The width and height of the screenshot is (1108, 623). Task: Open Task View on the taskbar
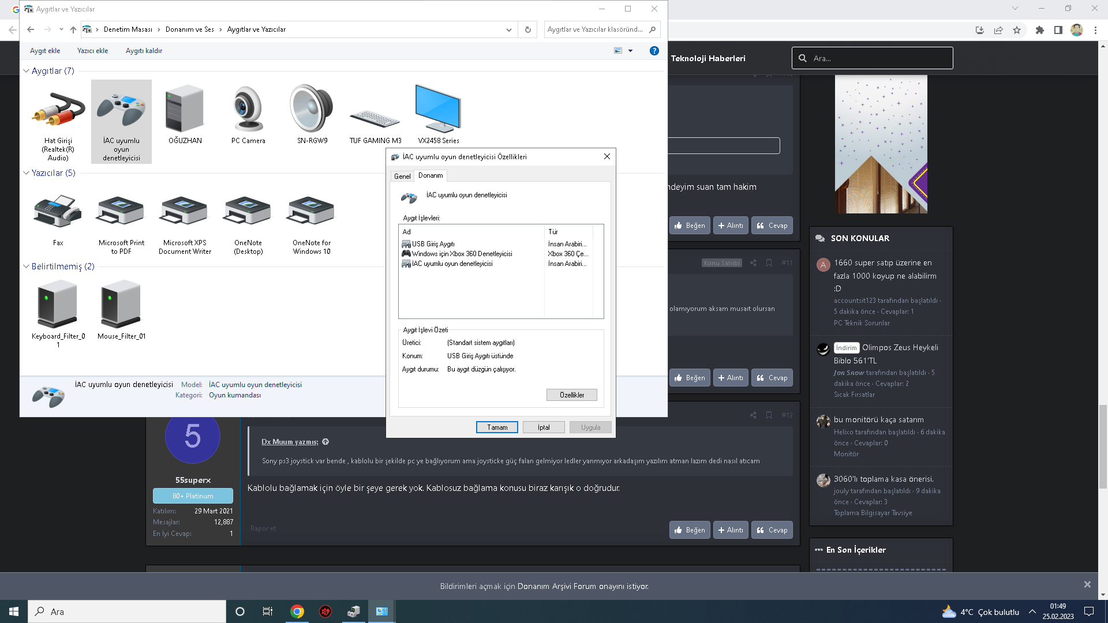pyautogui.click(x=267, y=611)
